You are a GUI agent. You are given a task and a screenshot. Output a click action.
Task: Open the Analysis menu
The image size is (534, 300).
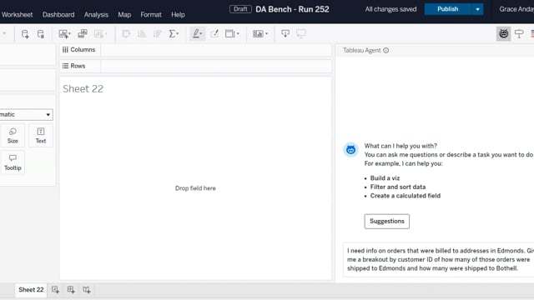pos(96,15)
